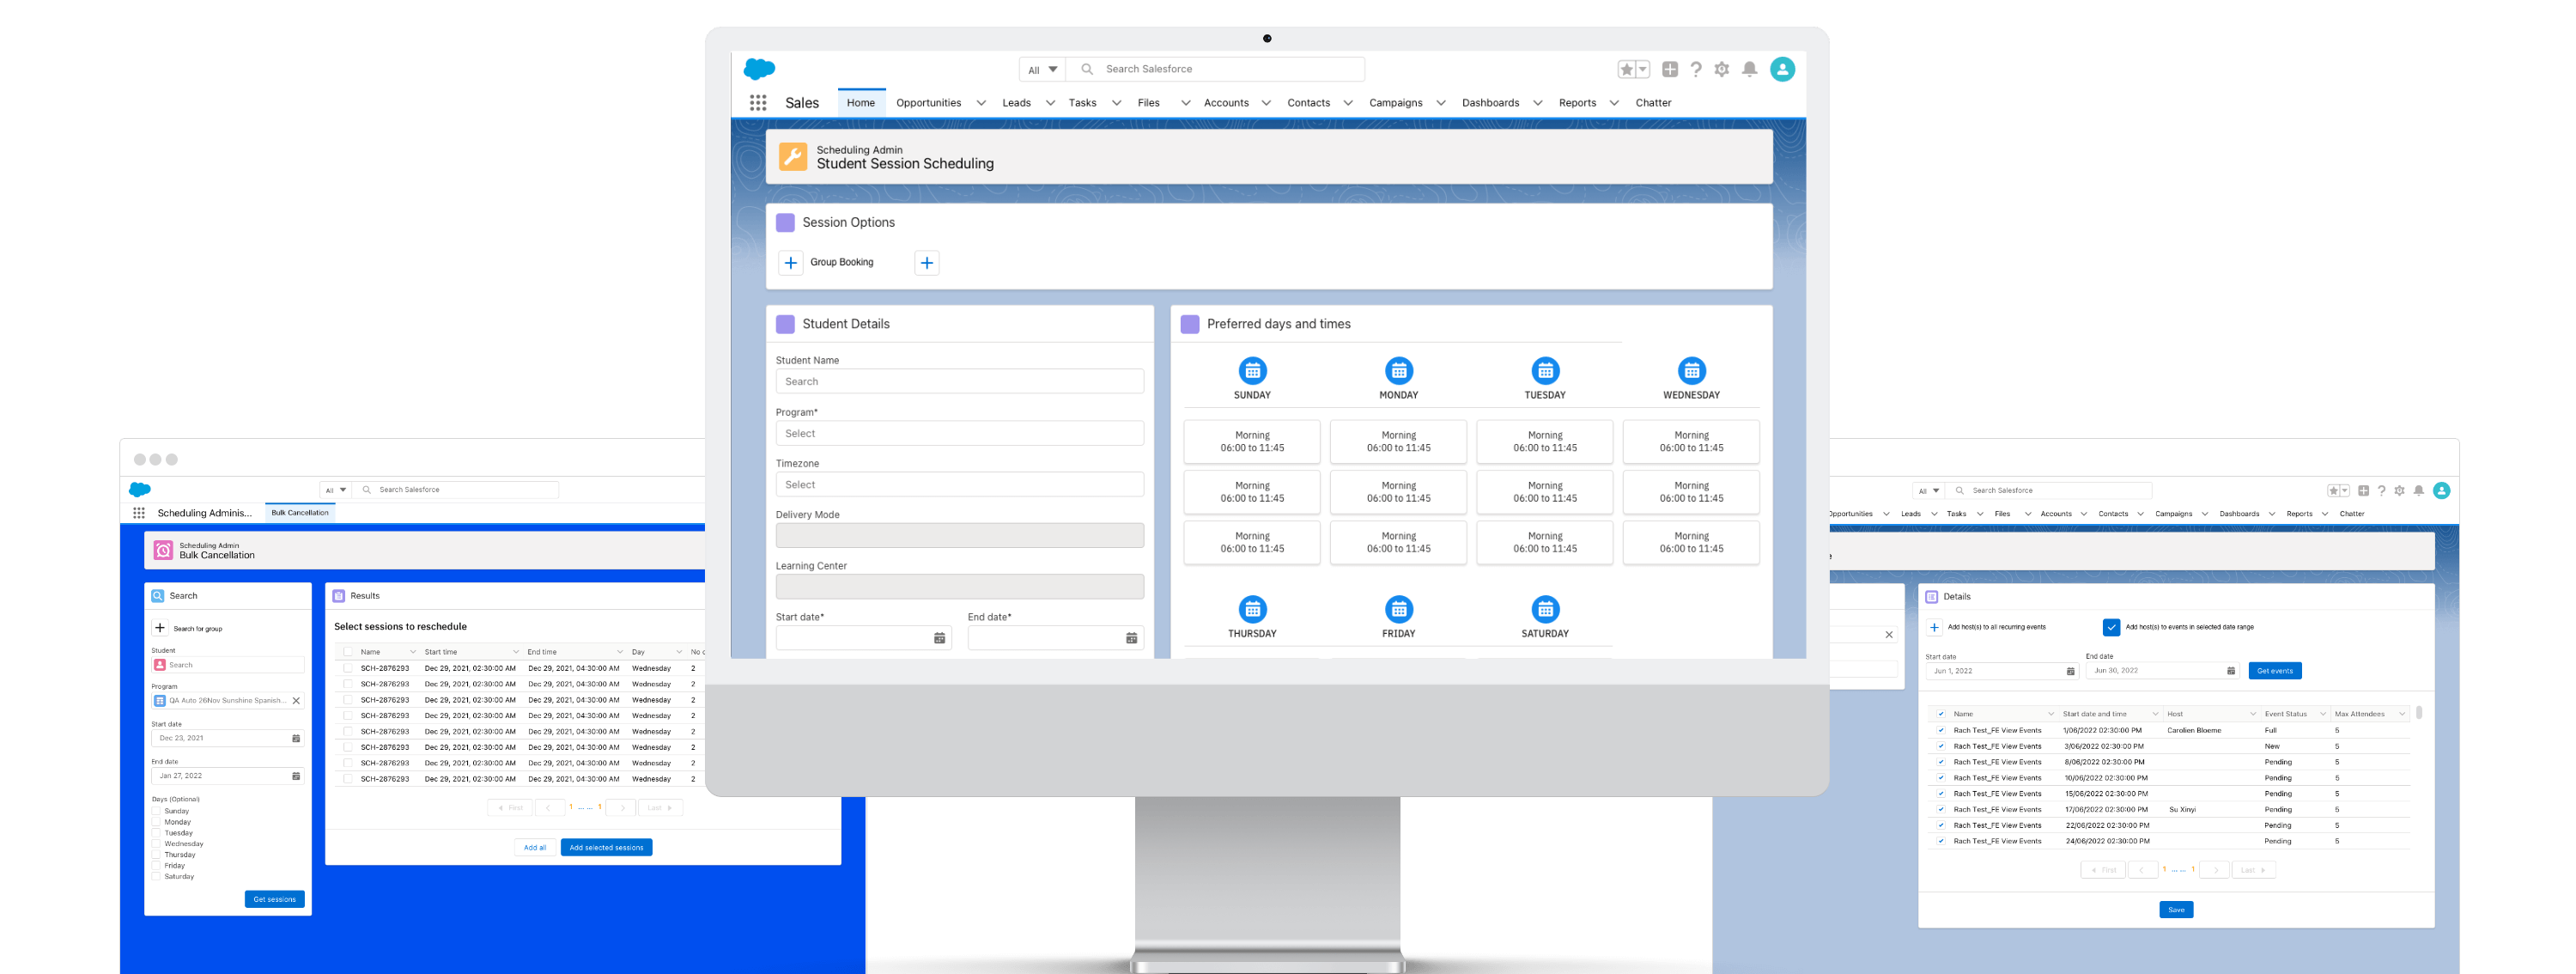Click the Get events button
The height and width of the screenshot is (974, 2576).
coord(2274,671)
